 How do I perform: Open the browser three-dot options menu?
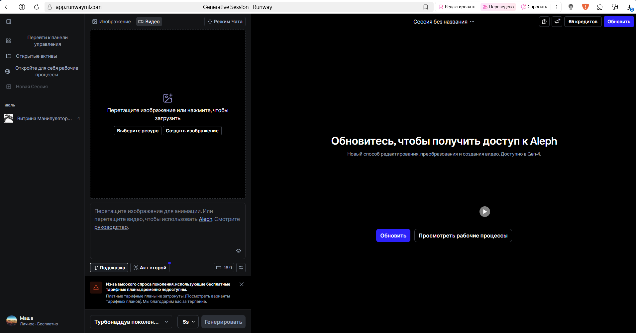(556, 7)
